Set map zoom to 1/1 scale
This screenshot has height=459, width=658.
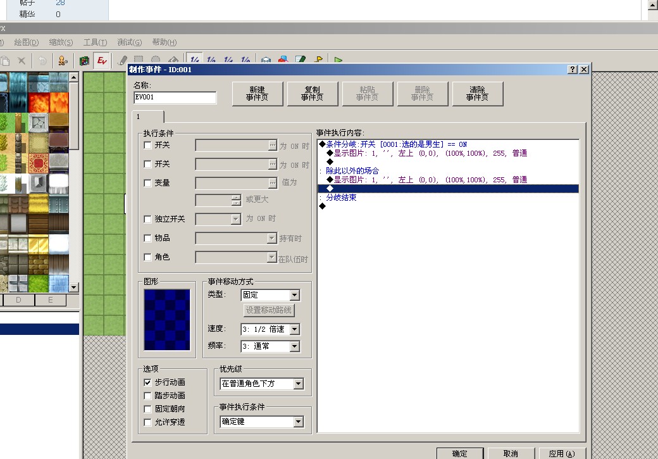194,60
